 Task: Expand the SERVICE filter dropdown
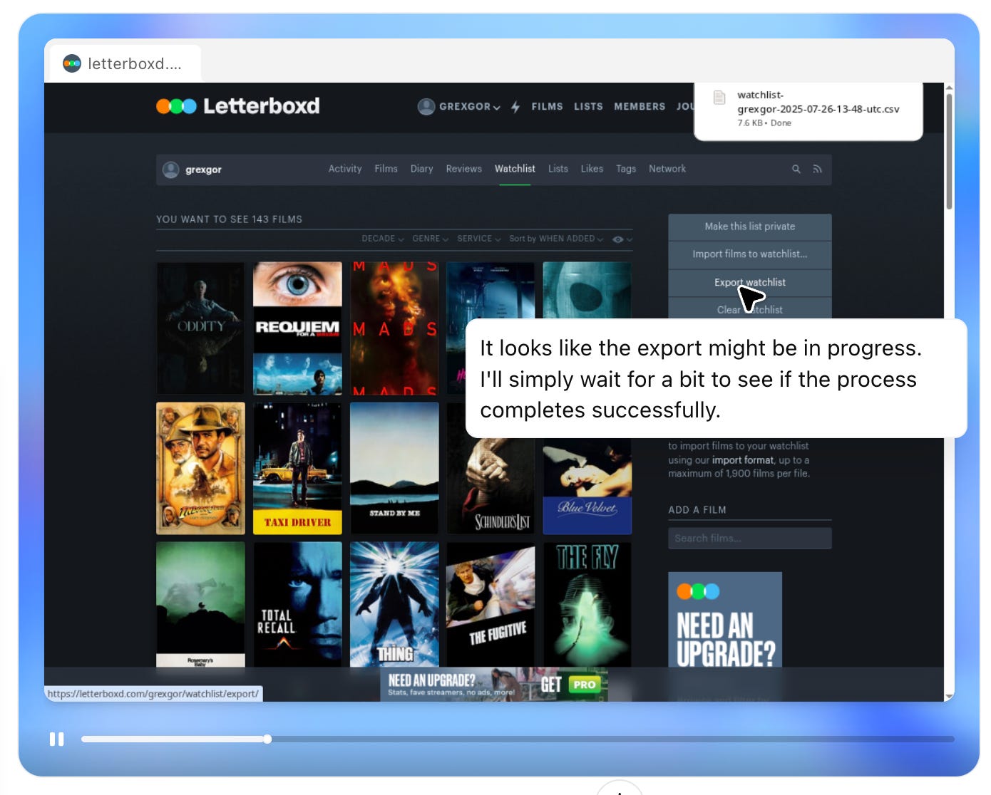[x=478, y=239]
